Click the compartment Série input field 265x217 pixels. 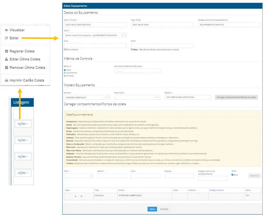[x=145, y=176]
